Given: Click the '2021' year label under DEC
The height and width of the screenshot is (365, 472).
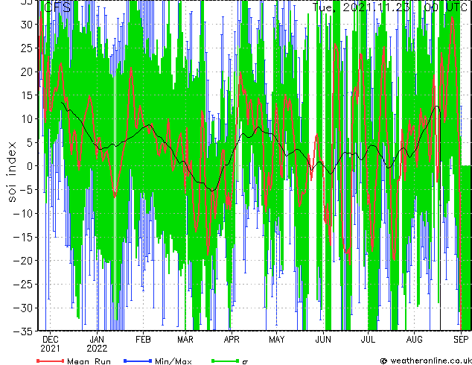Looking at the screenshot, I should click(x=51, y=349).
